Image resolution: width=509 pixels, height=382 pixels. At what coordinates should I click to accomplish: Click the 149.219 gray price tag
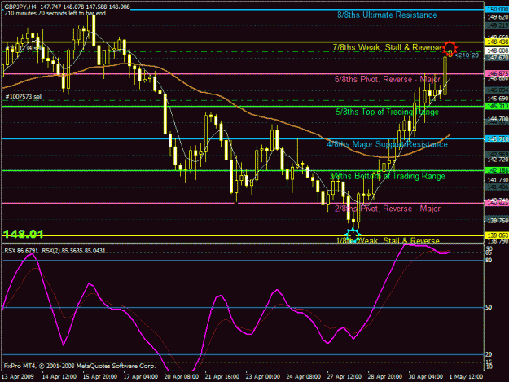pyautogui.click(x=497, y=25)
